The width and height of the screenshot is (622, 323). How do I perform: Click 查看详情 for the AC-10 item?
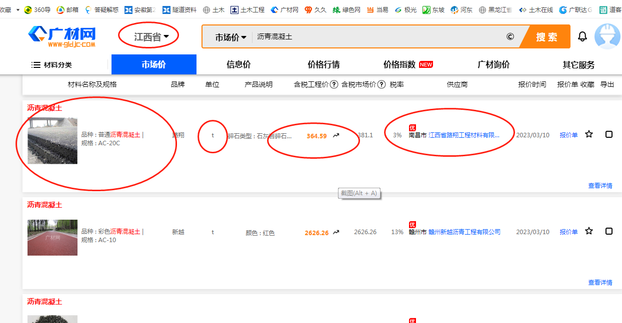pyautogui.click(x=600, y=283)
